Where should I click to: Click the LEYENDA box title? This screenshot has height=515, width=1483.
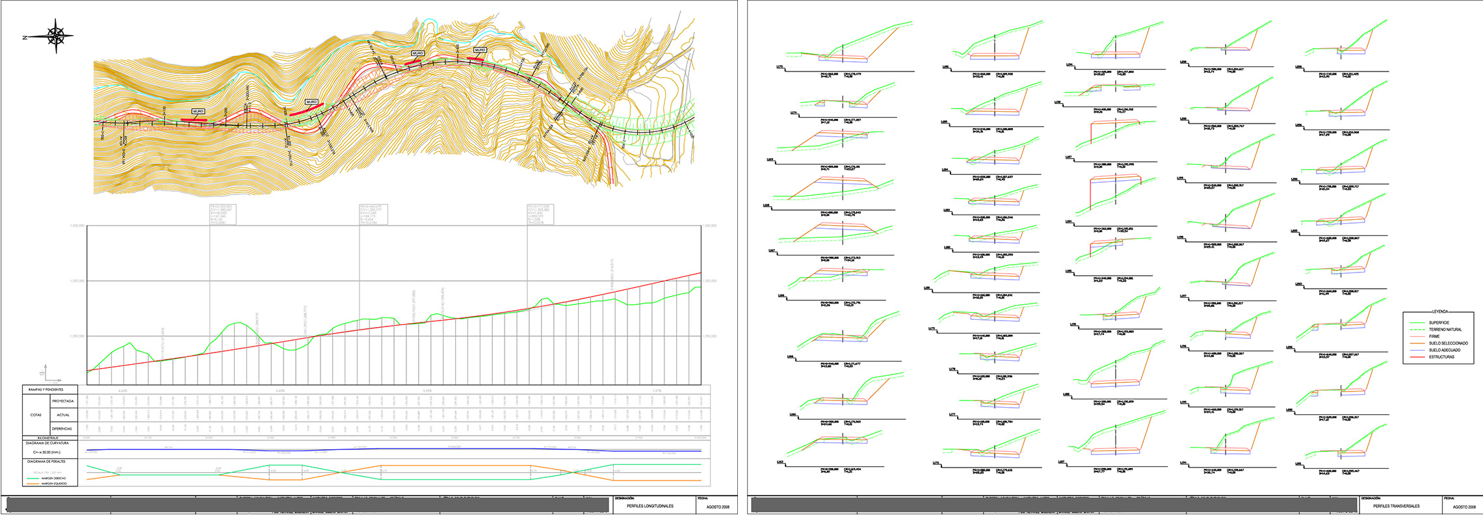coord(1439,312)
